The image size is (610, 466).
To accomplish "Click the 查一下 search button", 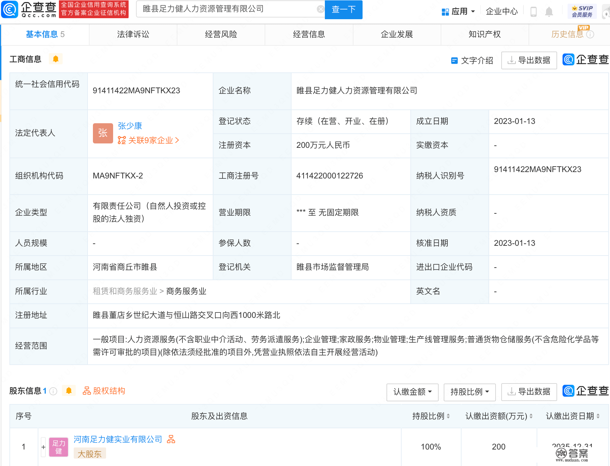I will point(344,9).
